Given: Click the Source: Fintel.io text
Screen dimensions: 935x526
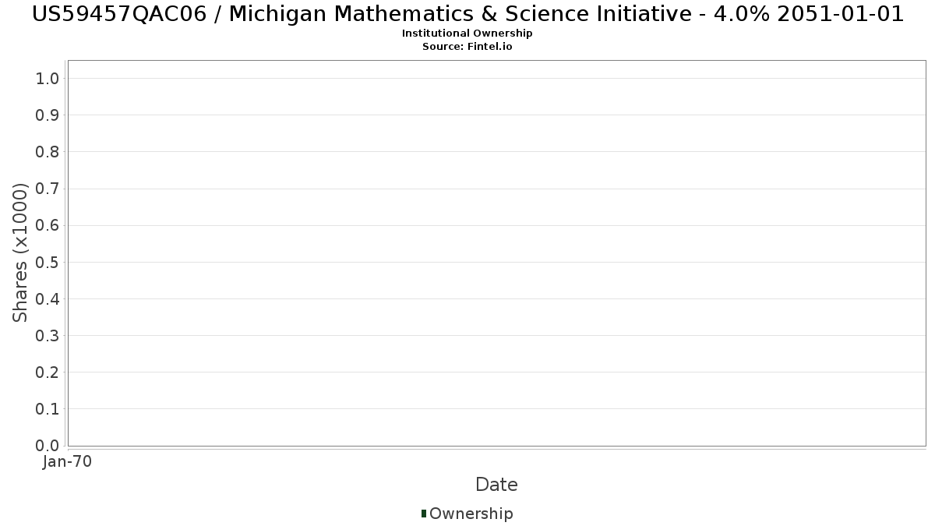Looking at the screenshot, I should pyautogui.click(x=467, y=46).
